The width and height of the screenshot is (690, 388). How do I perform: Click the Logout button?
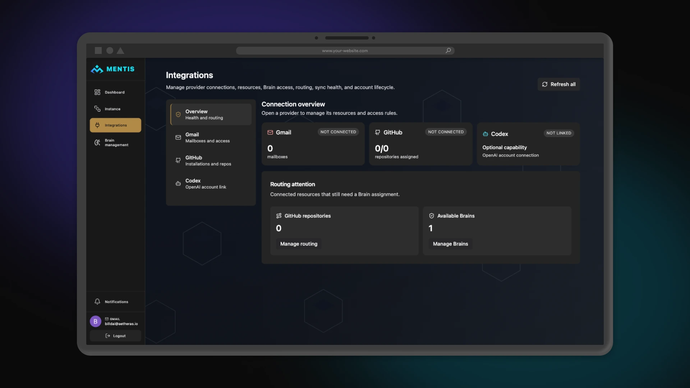[115, 336]
